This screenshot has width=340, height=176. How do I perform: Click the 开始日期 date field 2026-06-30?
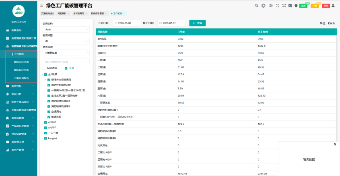(x=127, y=23)
